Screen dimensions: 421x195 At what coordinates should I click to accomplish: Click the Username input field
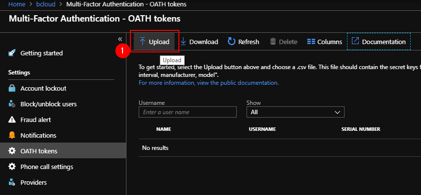coord(188,112)
